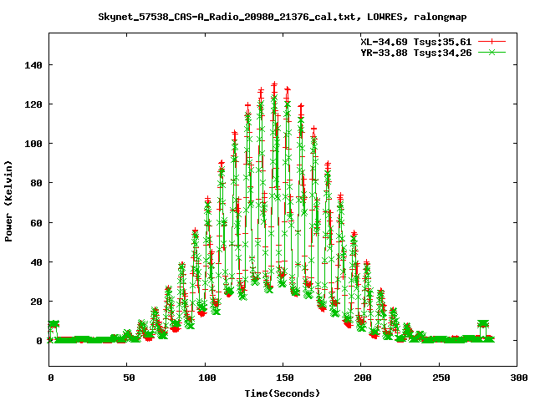Select the XL-34.69 Tsys:35.61 legend entry

[x=416, y=42]
